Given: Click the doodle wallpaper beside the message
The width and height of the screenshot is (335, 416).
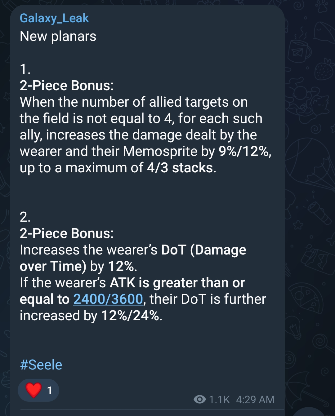Looking at the screenshot, I should coord(310,186).
